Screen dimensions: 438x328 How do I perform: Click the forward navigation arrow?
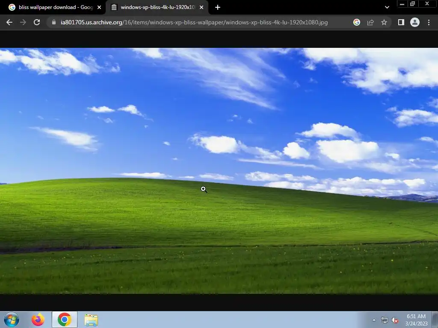[23, 22]
